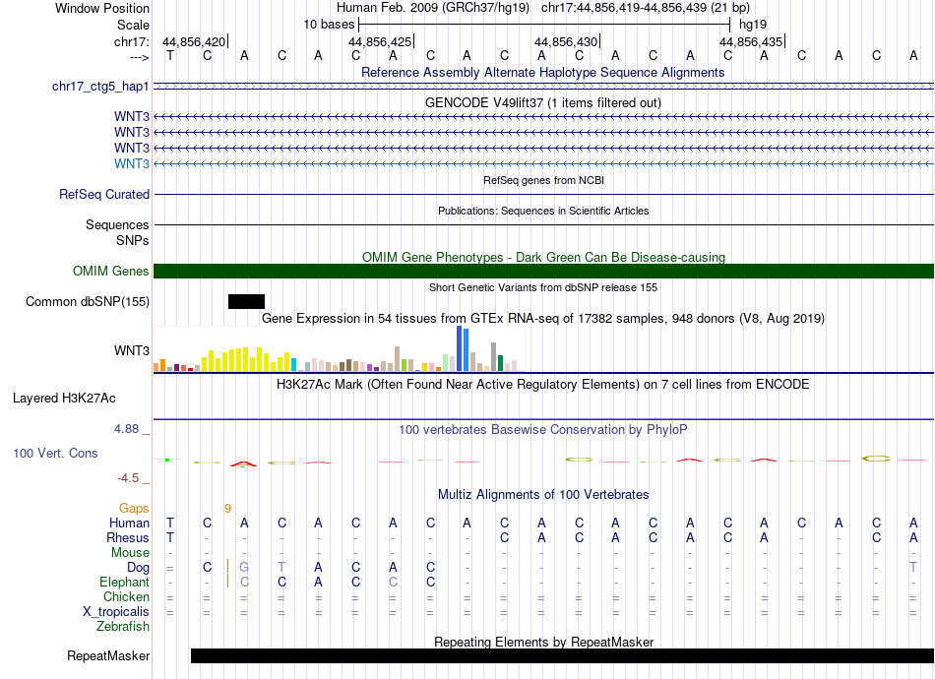935x679 pixels.
Task: Click the OMIM Genes label
Action: click(111, 272)
